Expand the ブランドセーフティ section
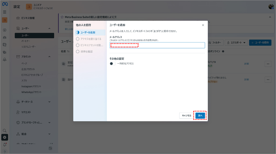The height and width of the screenshot is (154, 276). click(x=50, y=123)
